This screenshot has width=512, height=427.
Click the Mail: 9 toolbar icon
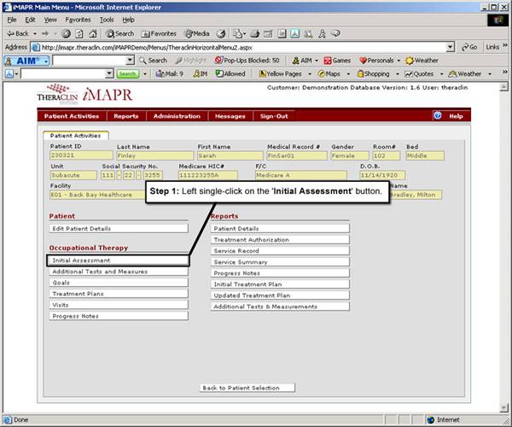(170, 74)
